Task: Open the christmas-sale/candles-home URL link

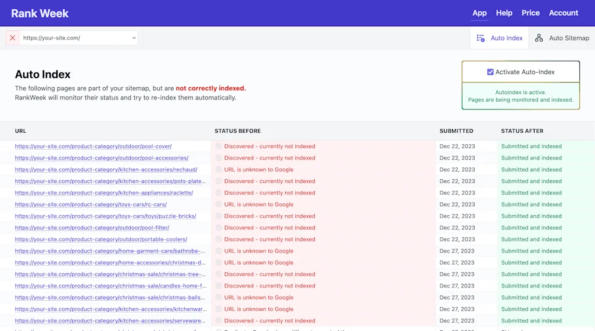Action: (x=110, y=286)
